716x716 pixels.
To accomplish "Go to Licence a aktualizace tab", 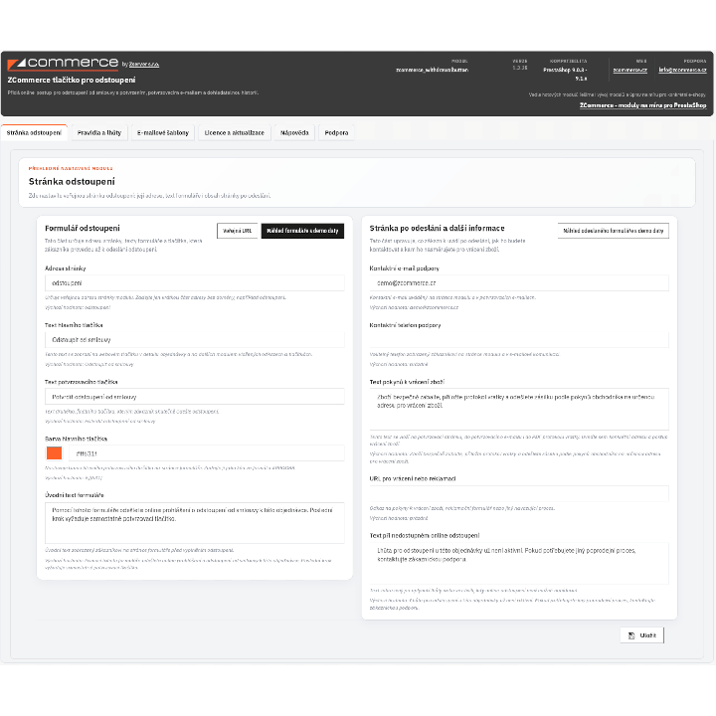I will [x=235, y=132].
